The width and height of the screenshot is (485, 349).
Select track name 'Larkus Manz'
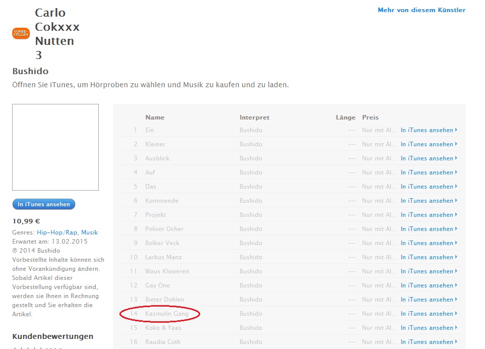click(x=163, y=257)
